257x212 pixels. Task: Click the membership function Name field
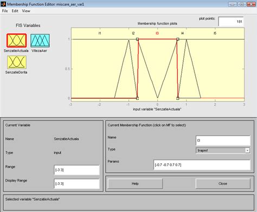(x=223, y=140)
